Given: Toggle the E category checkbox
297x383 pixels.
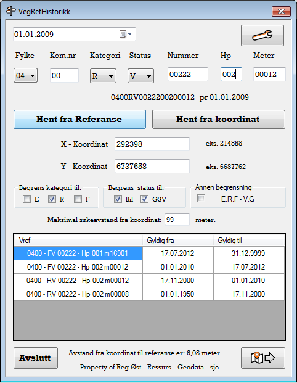Looking at the screenshot, I should click(26, 199).
